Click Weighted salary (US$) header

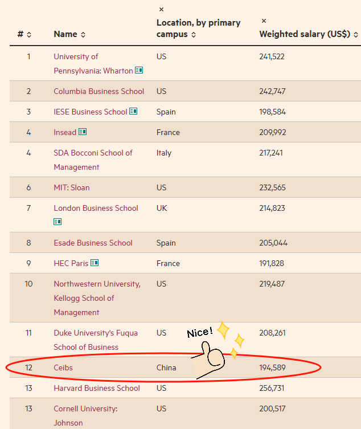305,34
